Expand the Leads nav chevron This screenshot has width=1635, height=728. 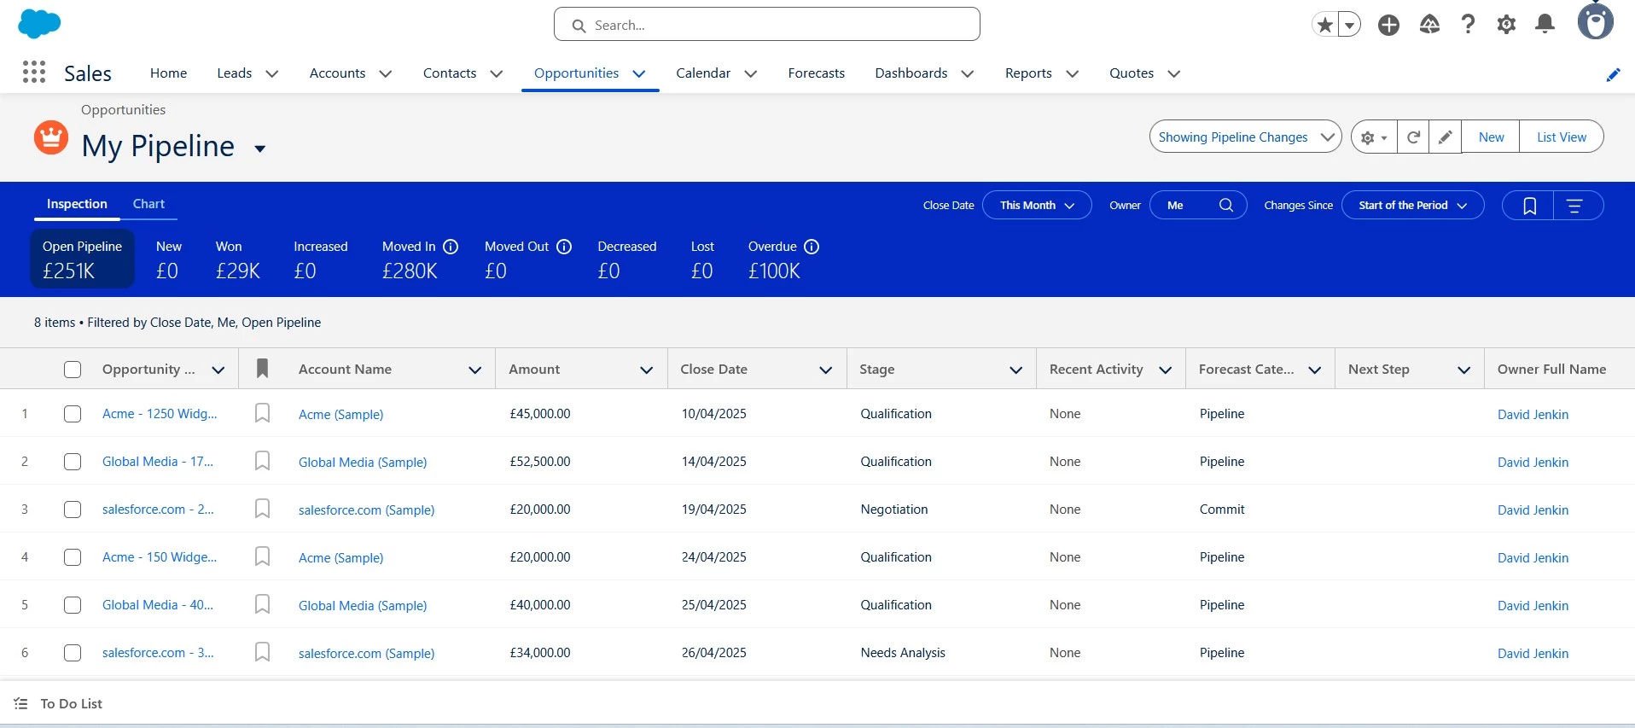tap(272, 73)
